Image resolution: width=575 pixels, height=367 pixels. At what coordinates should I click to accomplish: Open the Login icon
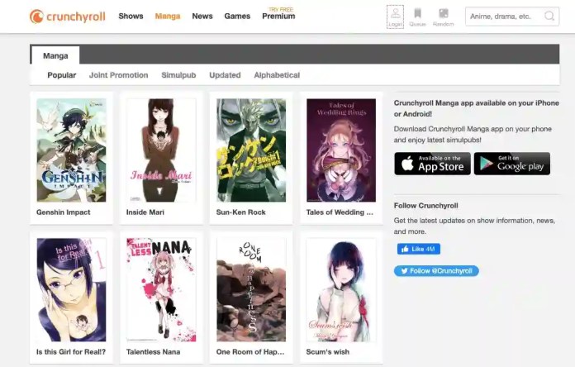point(395,17)
